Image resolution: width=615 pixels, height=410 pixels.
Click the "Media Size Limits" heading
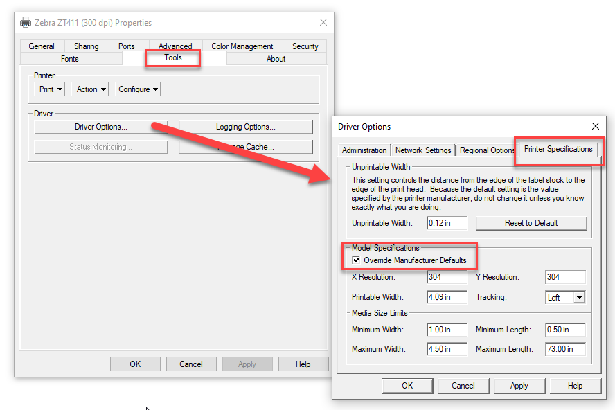(x=380, y=313)
